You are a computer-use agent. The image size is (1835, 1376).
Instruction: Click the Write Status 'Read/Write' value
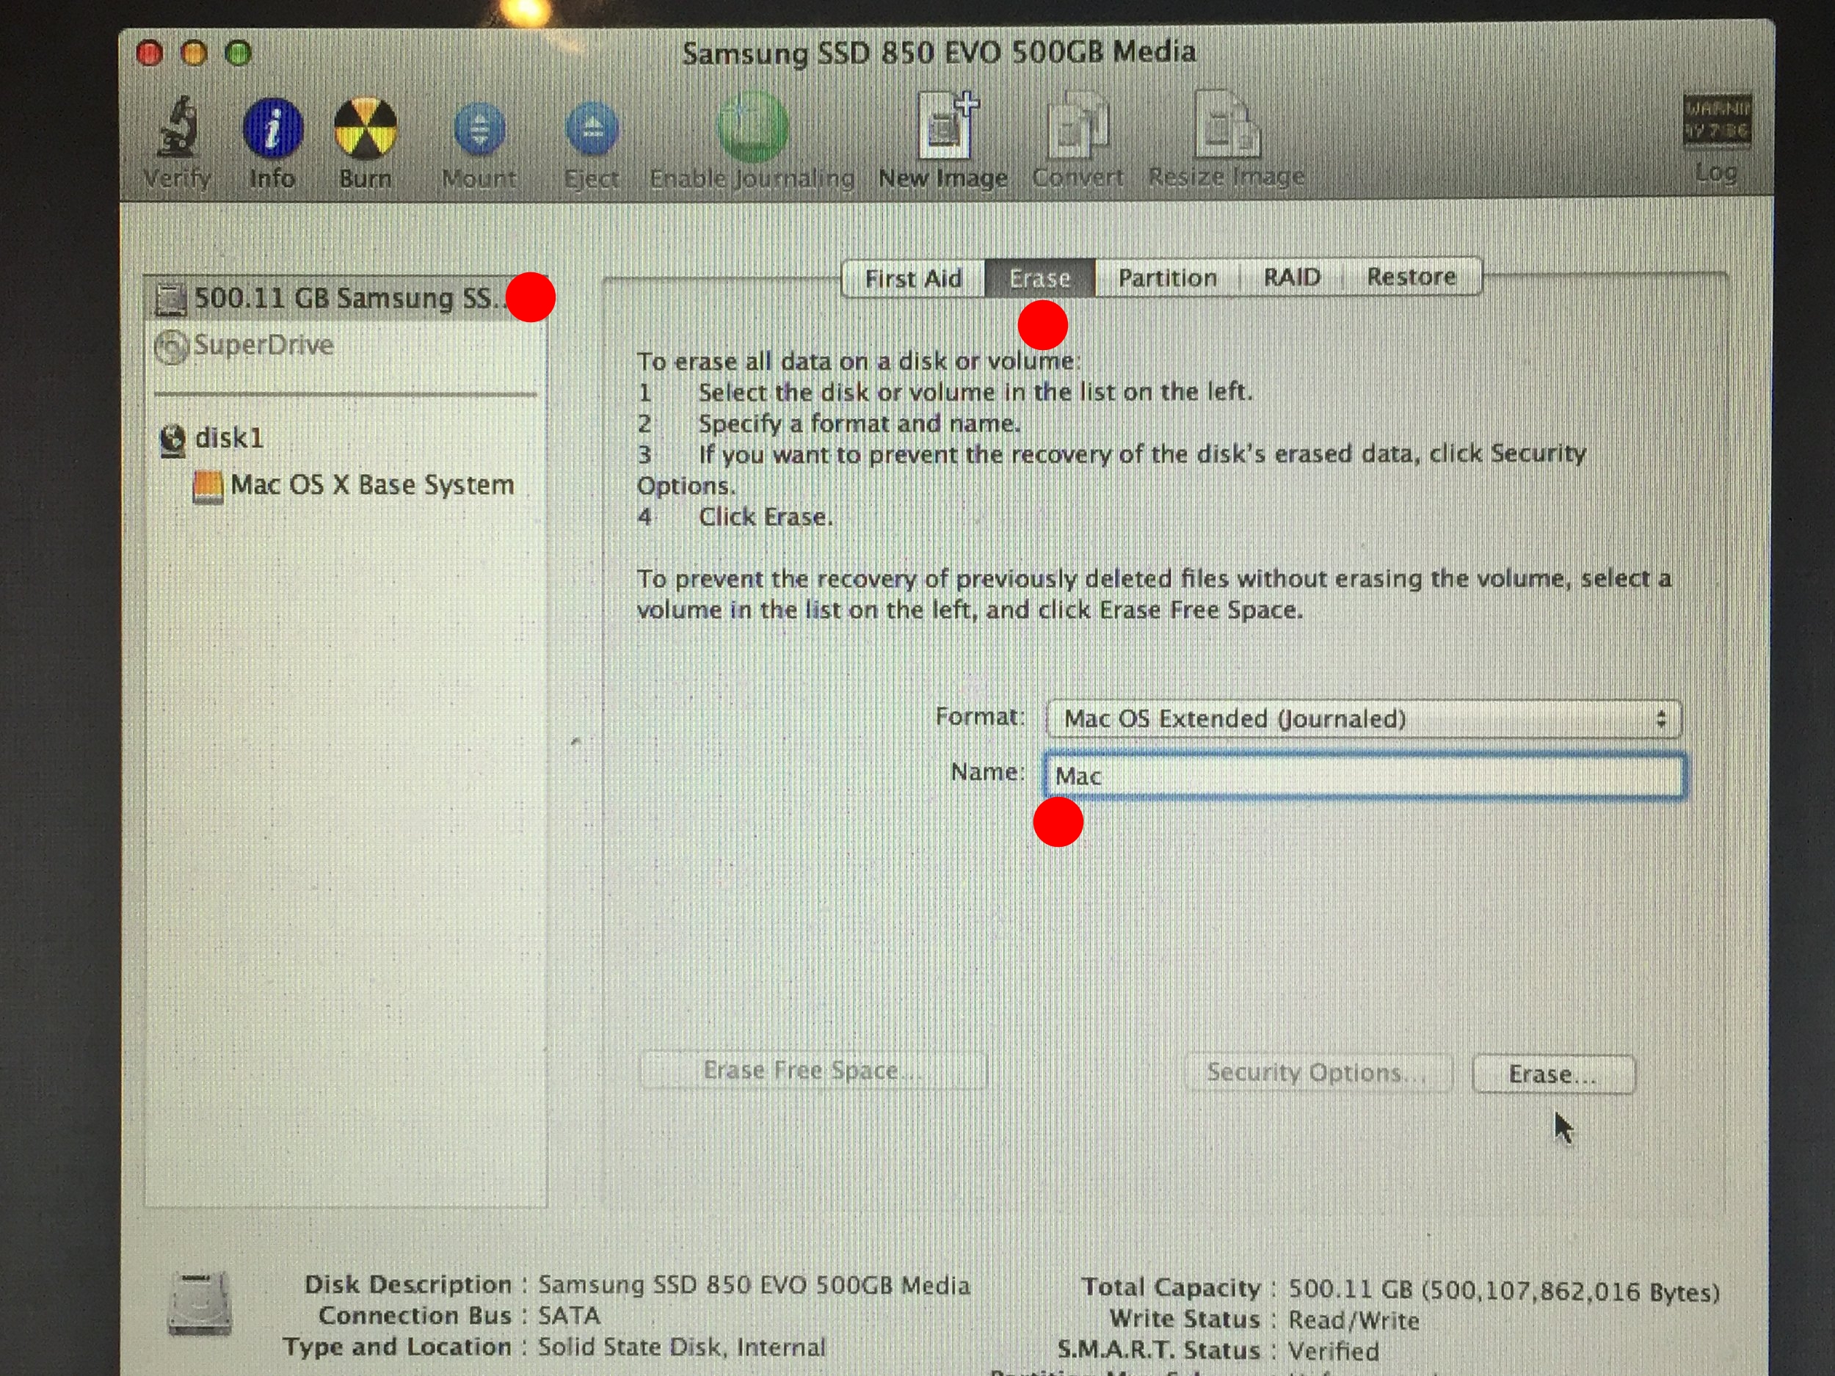pos(1353,1319)
